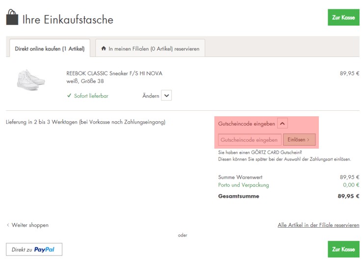Collapse the Gutscheincode eingeben section

pos(283,124)
